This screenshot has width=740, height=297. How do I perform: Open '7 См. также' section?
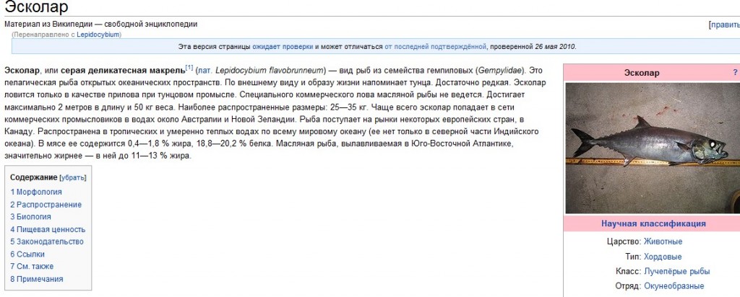tap(32, 266)
